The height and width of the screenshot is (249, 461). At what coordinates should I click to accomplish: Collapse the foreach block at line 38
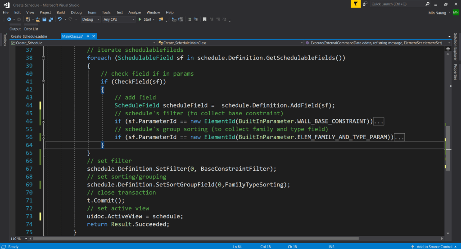tap(44, 58)
